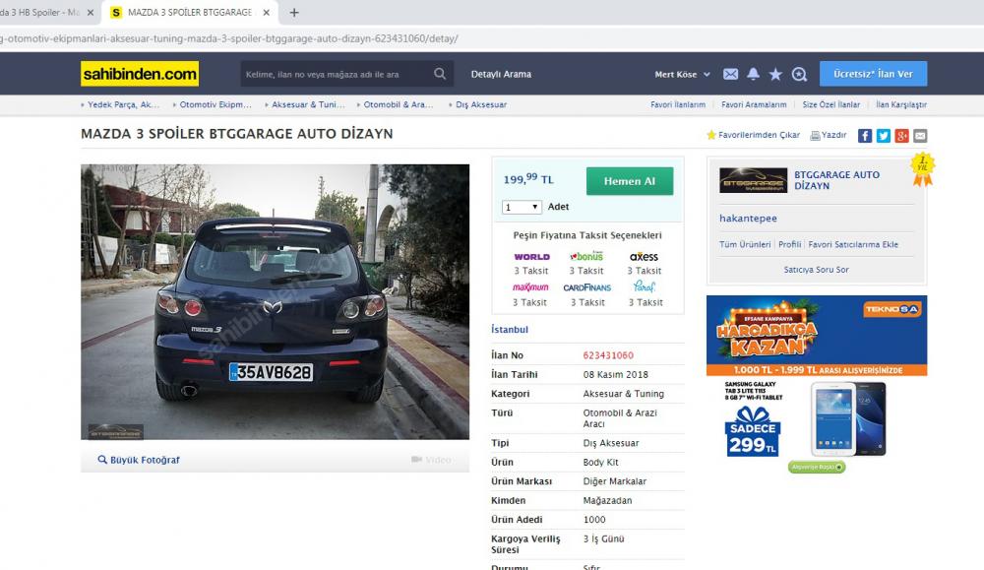Open Yedek Parça breadcrumb
The height and width of the screenshot is (570, 984).
click(124, 104)
